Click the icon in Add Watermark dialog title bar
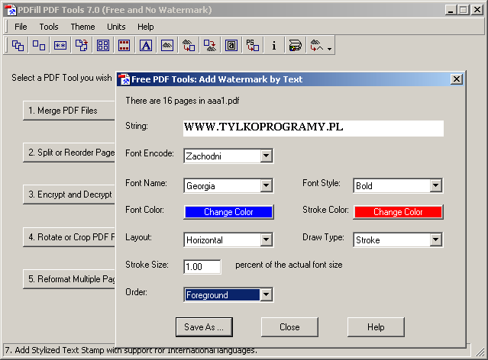Image resolution: width=488 pixels, height=360 pixels. coord(124,79)
